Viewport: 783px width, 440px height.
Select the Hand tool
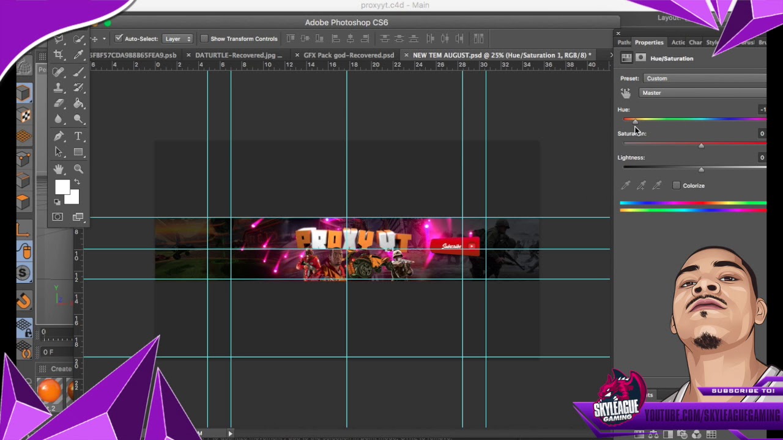point(59,169)
